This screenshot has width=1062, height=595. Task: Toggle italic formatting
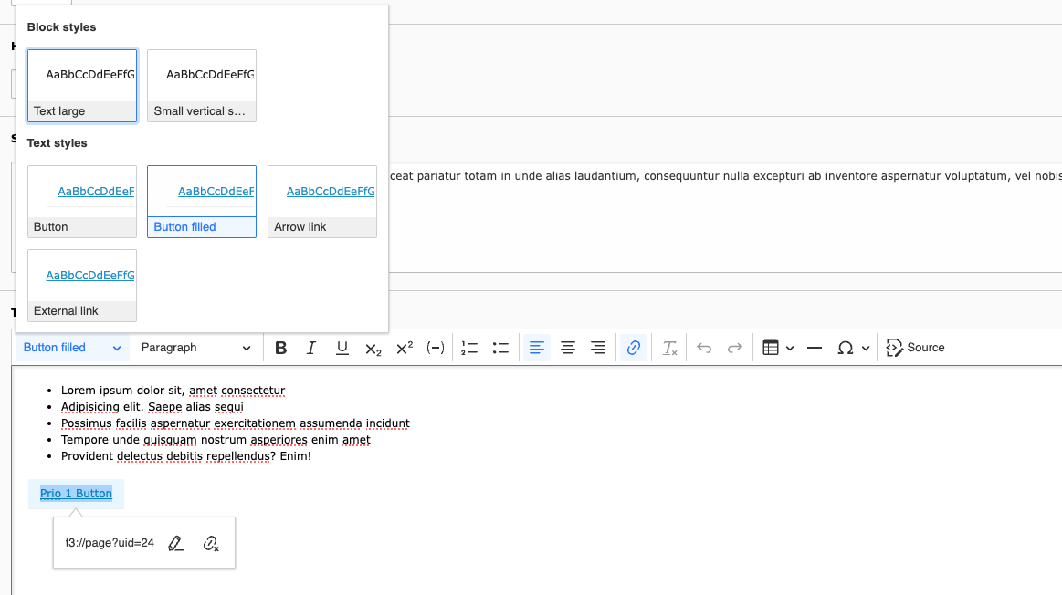tap(310, 348)
